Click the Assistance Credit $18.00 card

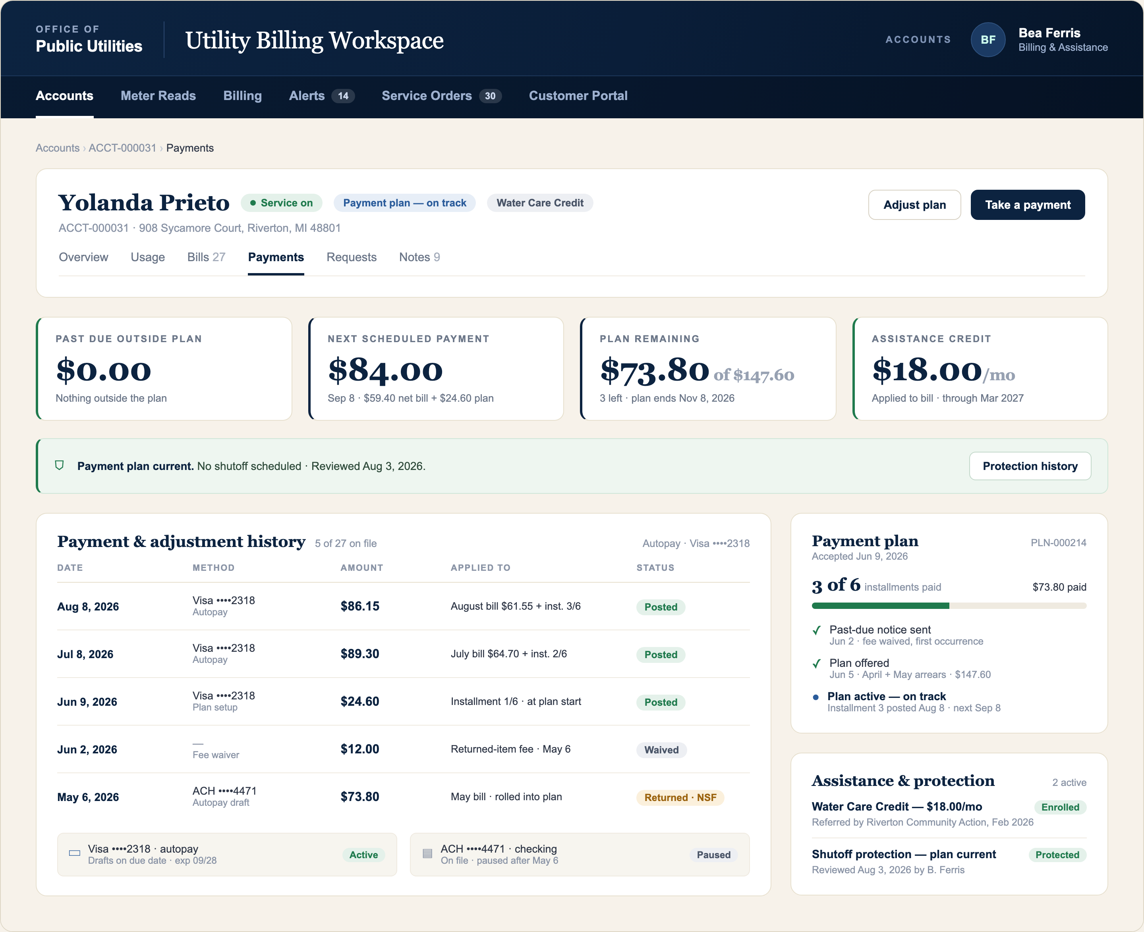click(x=980, y=369)
